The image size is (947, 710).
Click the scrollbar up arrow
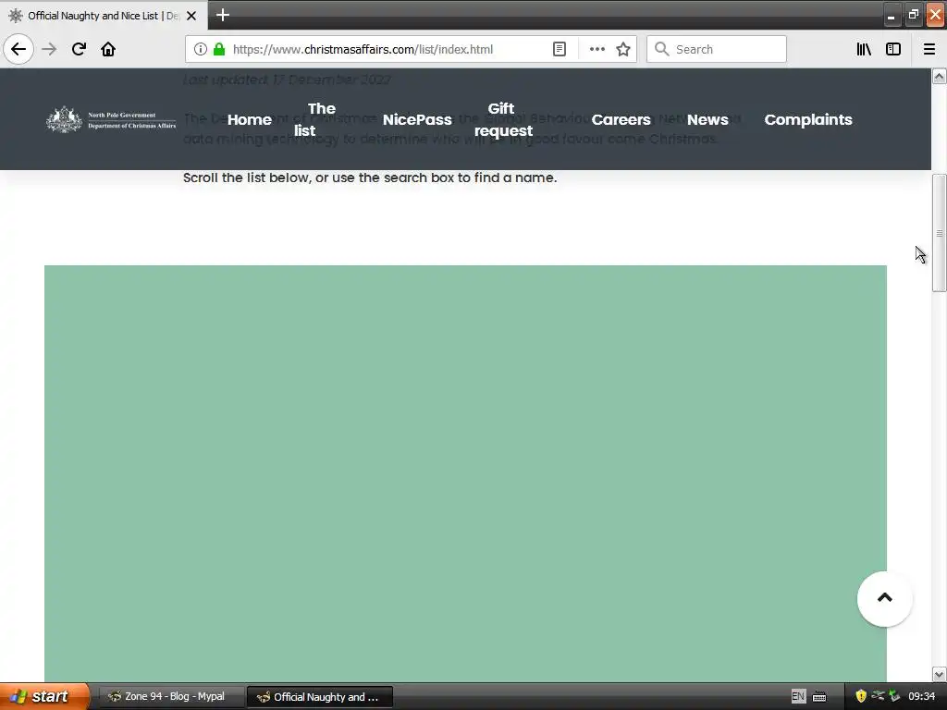point(940,76)
